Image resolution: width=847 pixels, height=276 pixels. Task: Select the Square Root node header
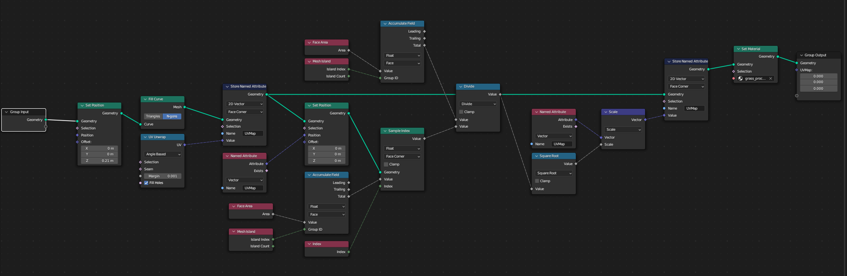click(553, 156)
